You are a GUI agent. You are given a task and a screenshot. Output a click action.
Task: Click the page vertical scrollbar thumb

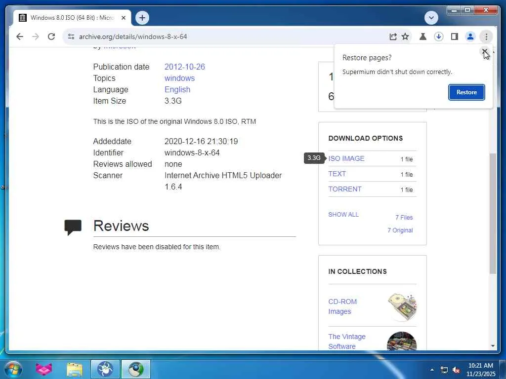point(493,214)
